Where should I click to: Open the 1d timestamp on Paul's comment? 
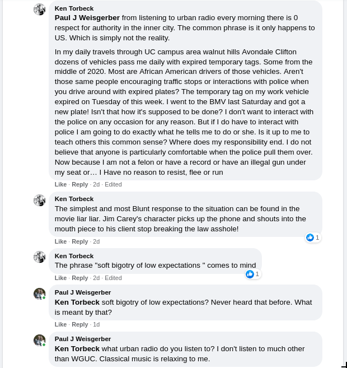96,324
